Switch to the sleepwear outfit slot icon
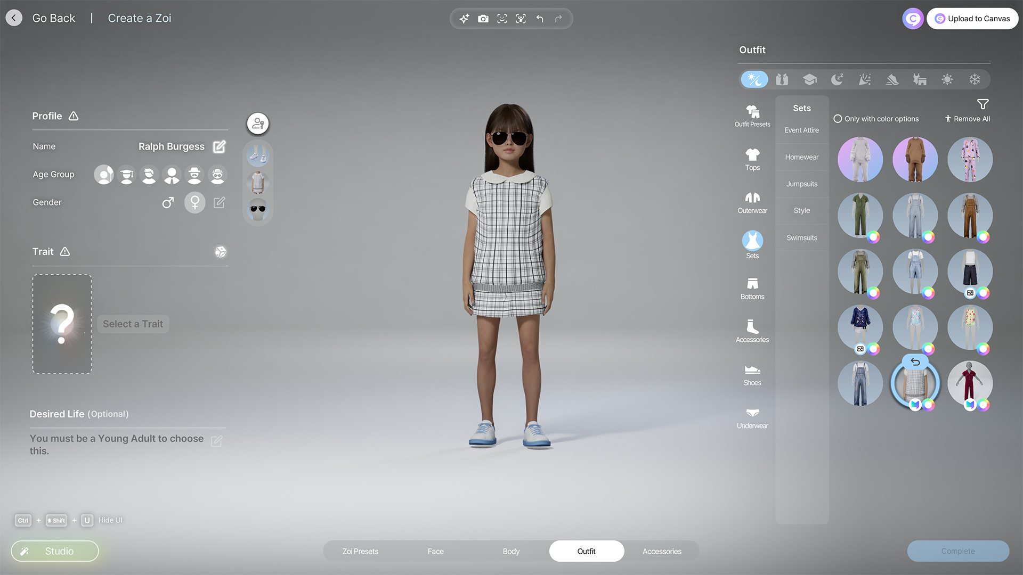Viewport: 1023px width, 575px height. 837,79
